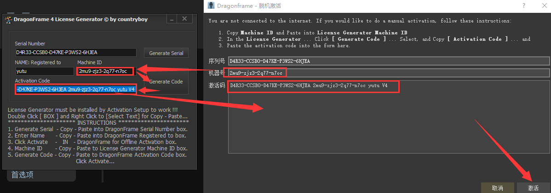Select the Activation Code field in License Generator
Screen dimensions: 551x193
point(75,89)
